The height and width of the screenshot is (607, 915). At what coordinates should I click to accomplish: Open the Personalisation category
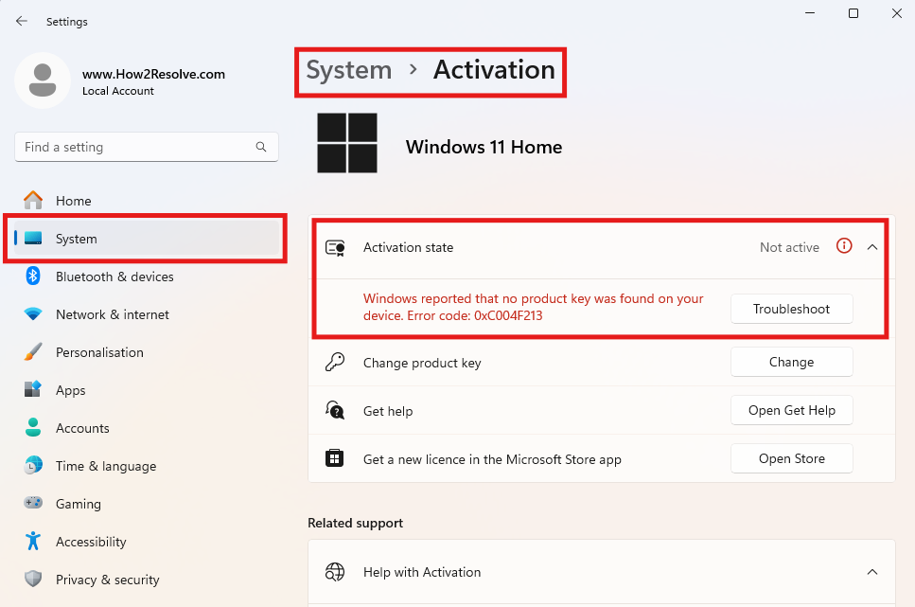pos(146,352)
